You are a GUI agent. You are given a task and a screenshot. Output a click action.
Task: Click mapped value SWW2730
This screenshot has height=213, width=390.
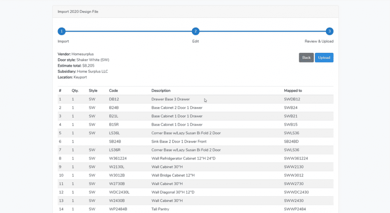pyautogui.click(x=294, y=184)
